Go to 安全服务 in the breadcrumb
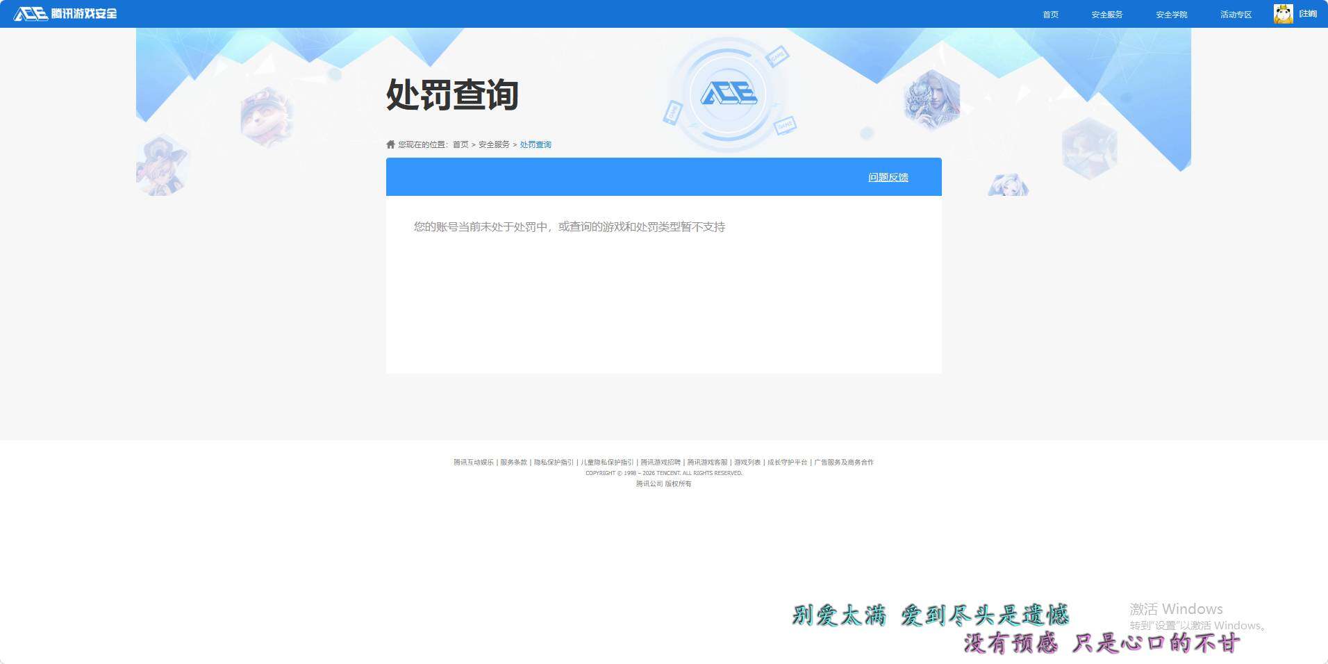The image size is (1328, 664). tap(494, 144)
